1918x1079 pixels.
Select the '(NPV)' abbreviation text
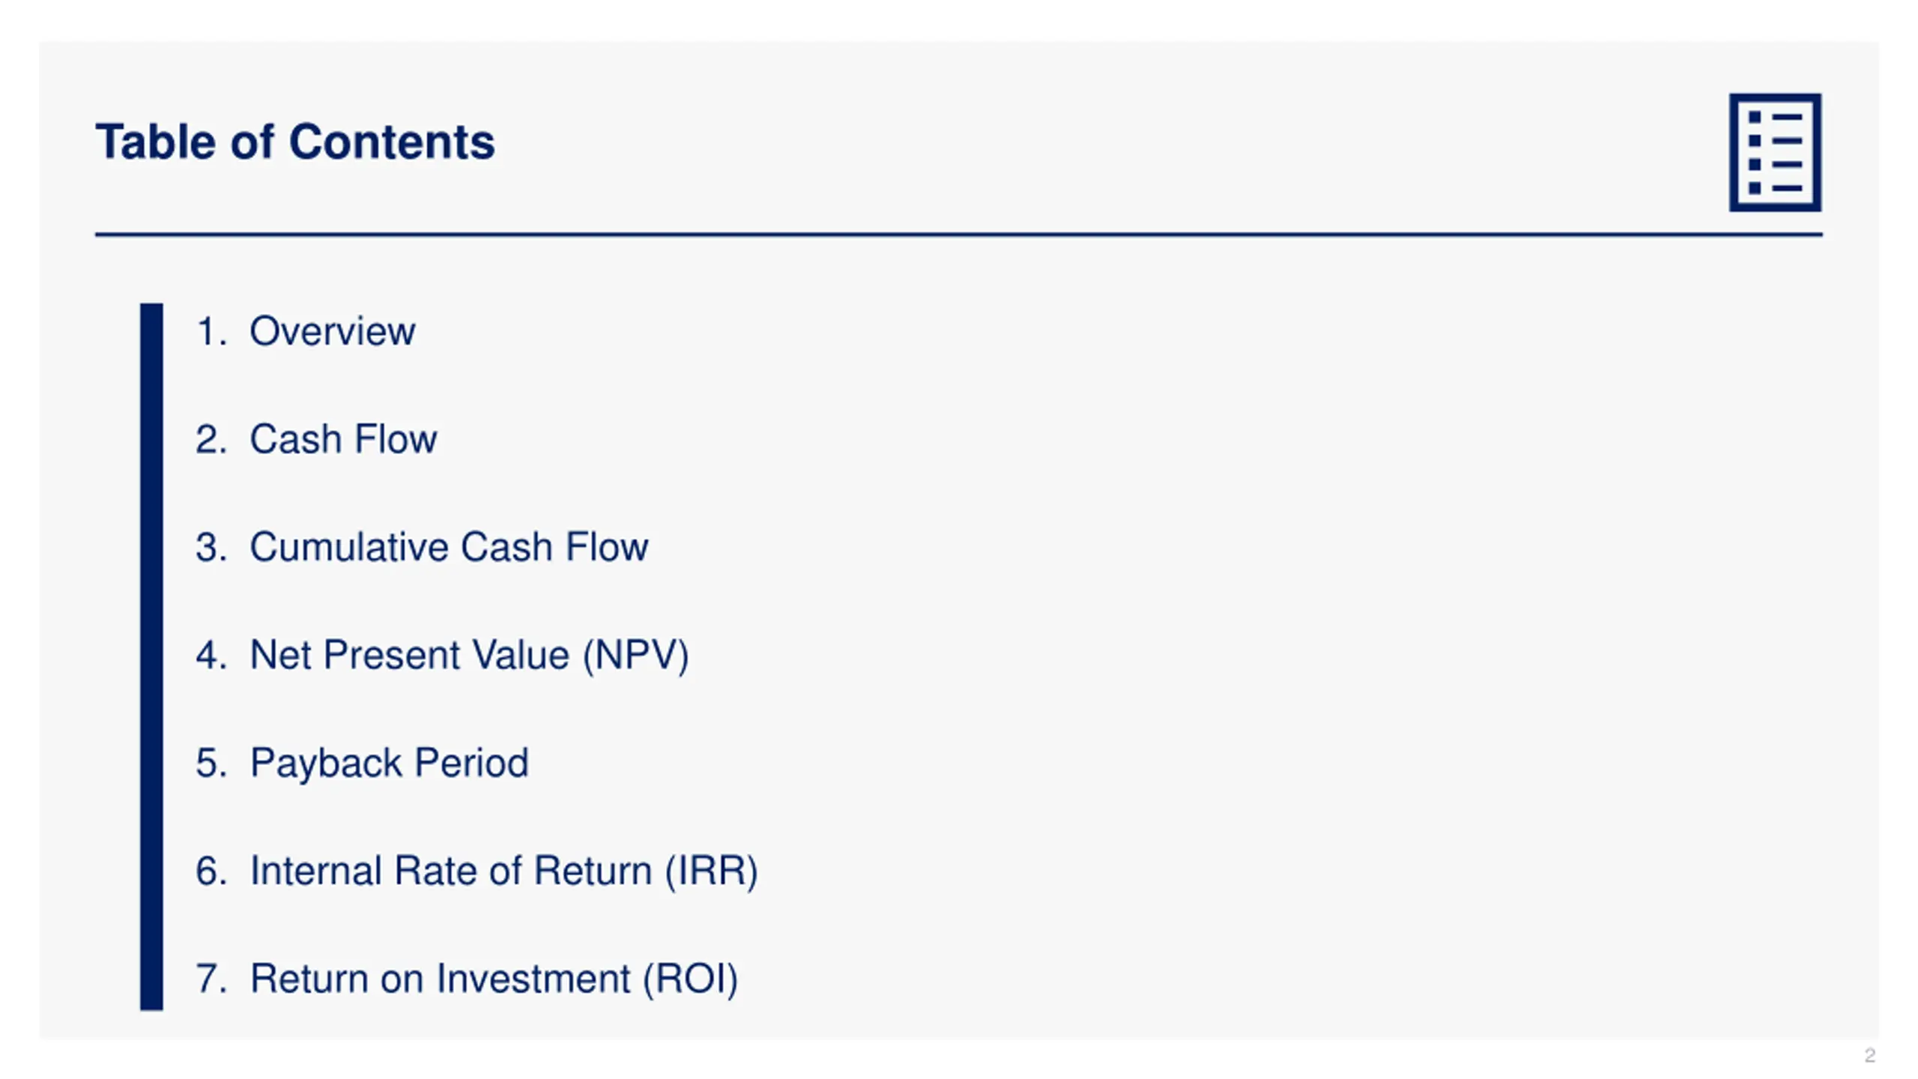point(636,656)
